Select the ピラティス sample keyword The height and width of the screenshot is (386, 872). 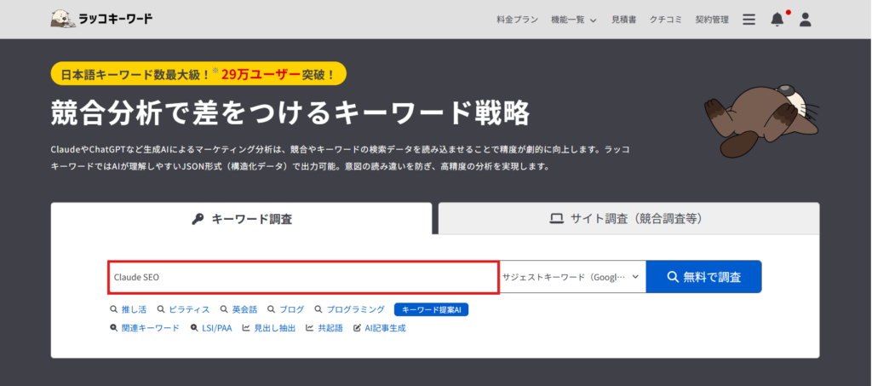pyautogui.click(x=184, y=310)
